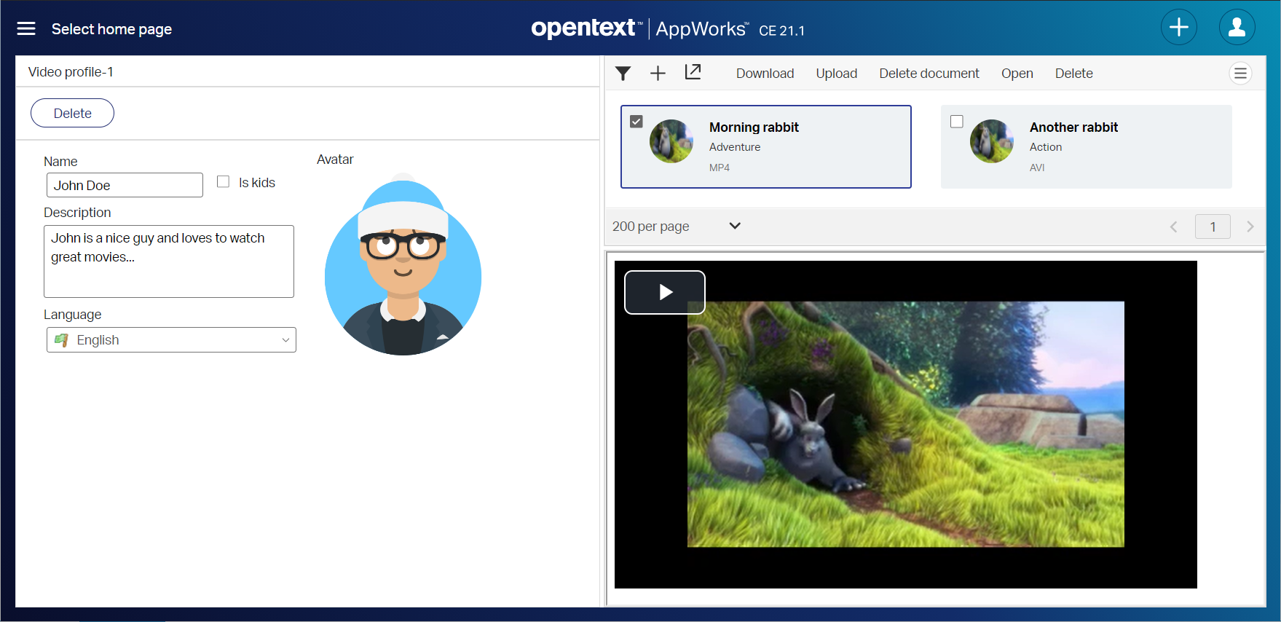Click the Another rabbit thumbnail
The width and height of the screenshot is (1281, 622).
[992, 141]
